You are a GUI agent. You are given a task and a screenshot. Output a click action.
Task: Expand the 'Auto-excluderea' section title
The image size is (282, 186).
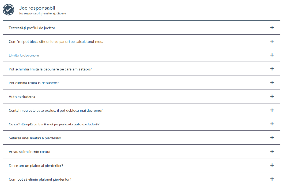click(x=22, y=97)
